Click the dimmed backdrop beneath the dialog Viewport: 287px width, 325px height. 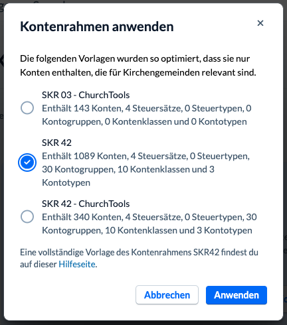tap(143, 323)
